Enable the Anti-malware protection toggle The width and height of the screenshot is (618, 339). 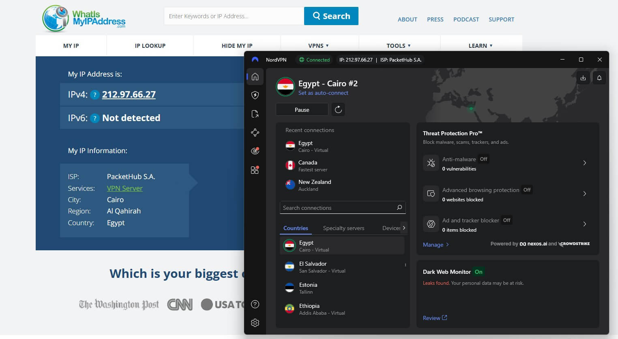pyautogui.click(x=483, y=159)
